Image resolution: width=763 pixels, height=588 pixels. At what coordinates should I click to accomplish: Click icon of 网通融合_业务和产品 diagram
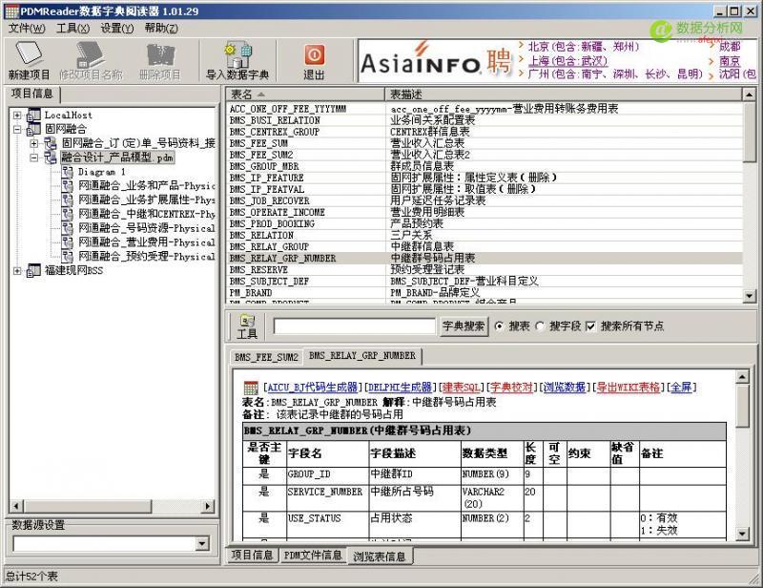click(68, 185)
